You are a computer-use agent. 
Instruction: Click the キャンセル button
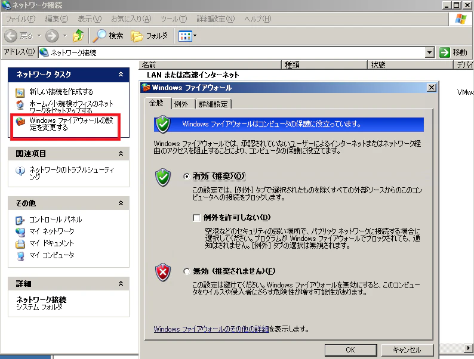407,350
